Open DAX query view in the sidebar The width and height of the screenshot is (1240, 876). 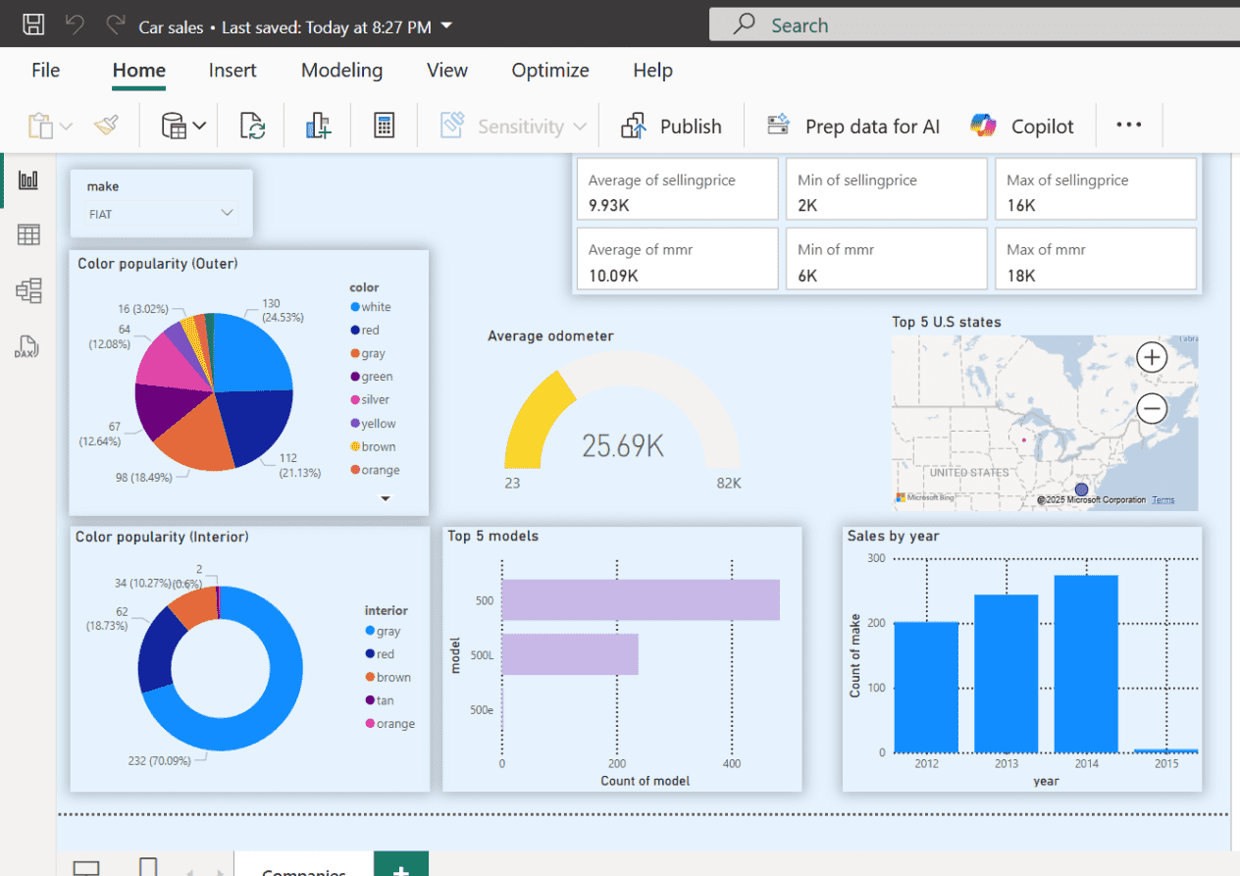pyautogui.click(x=26, y=346)
